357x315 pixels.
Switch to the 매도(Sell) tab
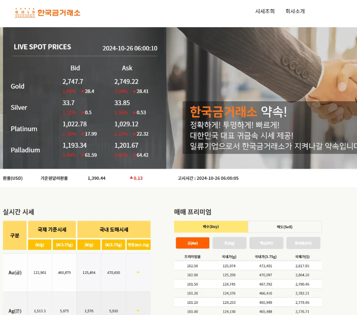(285, 227)
